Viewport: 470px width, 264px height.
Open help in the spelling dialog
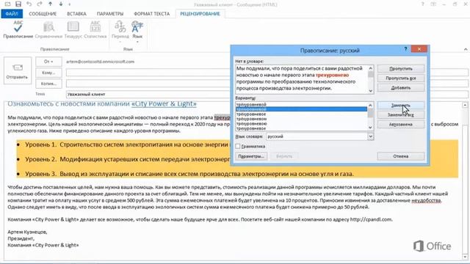[x=405, y=49]
